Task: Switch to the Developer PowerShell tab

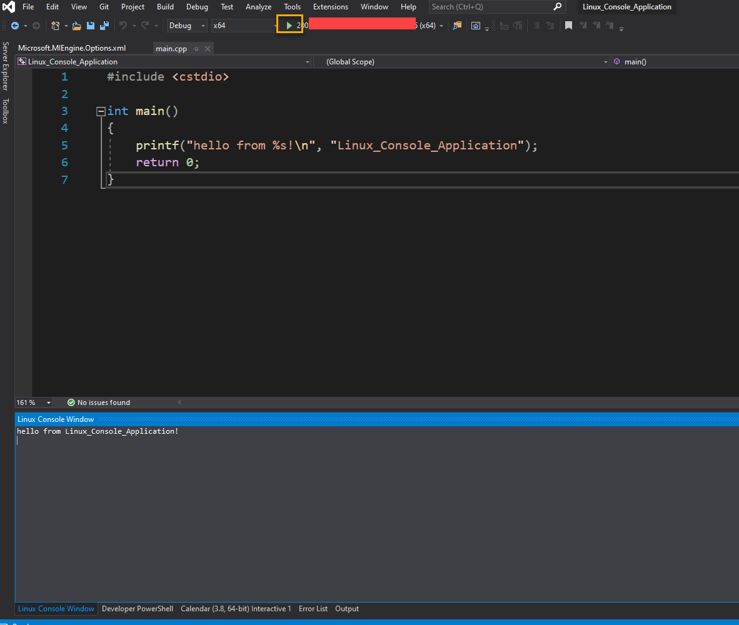Action: (x=137, y=609)
